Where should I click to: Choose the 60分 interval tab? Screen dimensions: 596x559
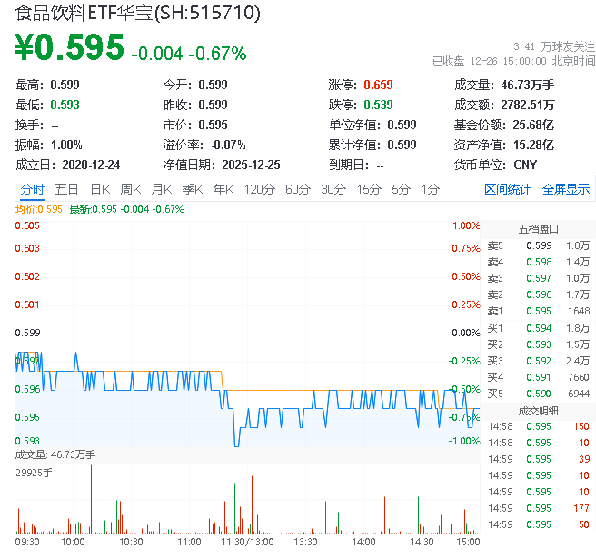298,189
